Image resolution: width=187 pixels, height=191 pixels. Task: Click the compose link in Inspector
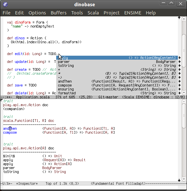click(x=10, y=132)
